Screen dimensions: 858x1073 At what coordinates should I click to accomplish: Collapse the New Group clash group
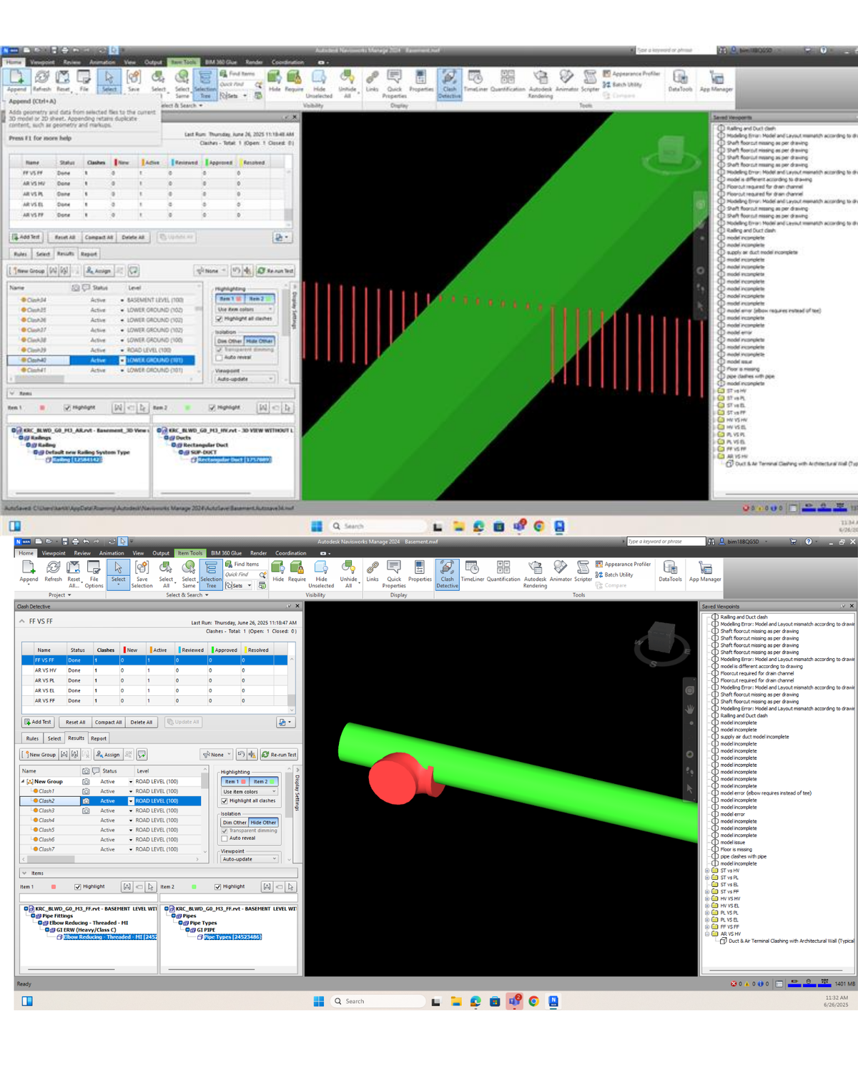(x=23, y=782)
